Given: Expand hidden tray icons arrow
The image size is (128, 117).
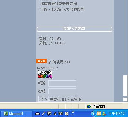Looking at the screenshot, I should tap(94, 114).
